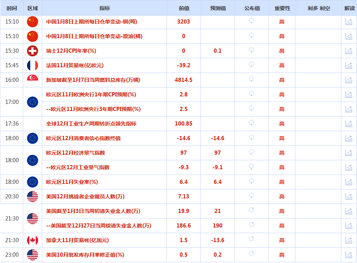Click the China flag in the 铜 row
The height and width of the screenshot is (263, 357).
[33, 22]
